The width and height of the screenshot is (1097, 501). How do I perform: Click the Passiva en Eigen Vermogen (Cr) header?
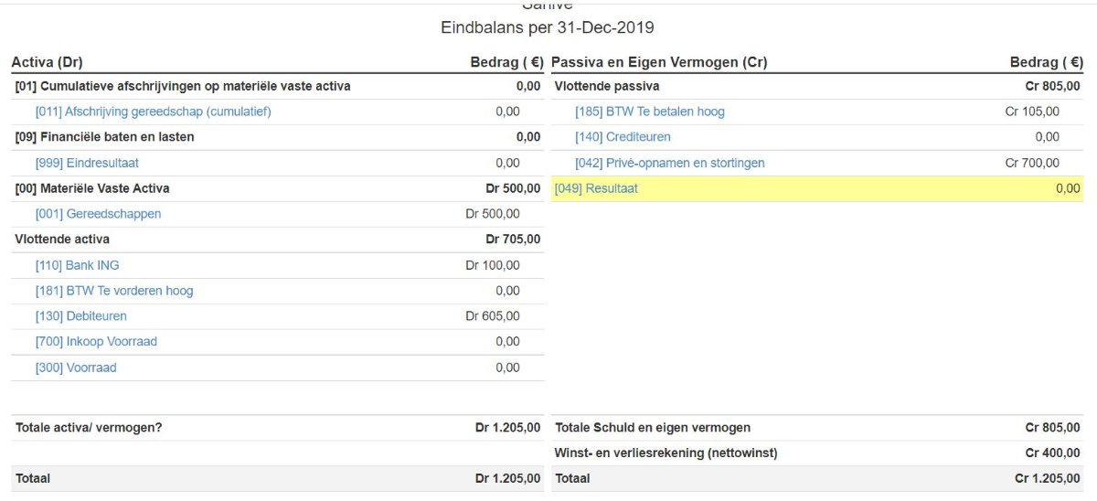tap(659, 62)
